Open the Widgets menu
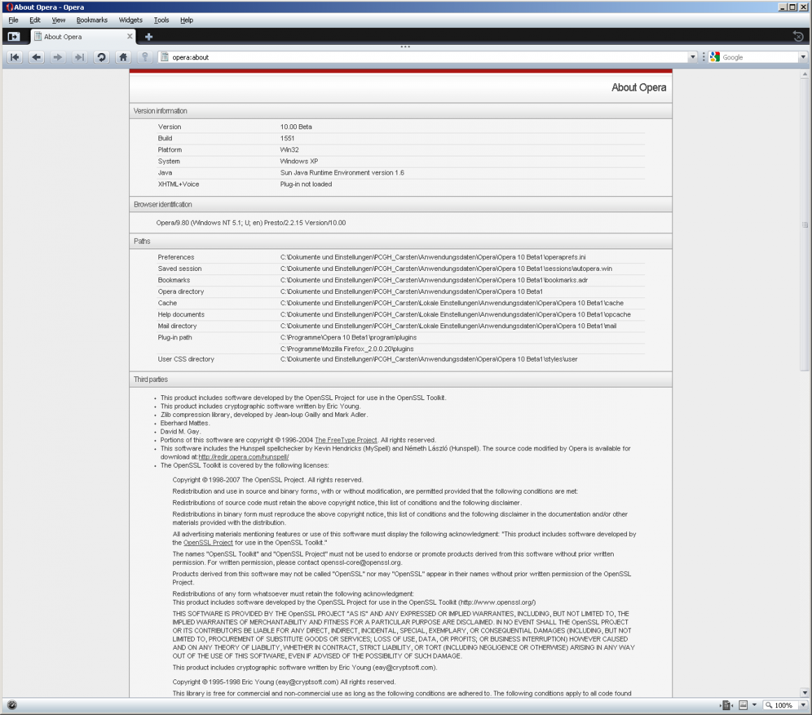The height and width of the screenshot is (715, 812). coord(131,20)
